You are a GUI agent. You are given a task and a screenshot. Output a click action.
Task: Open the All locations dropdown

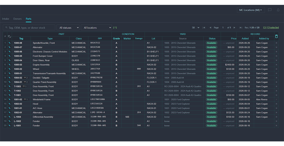point(96,28)
